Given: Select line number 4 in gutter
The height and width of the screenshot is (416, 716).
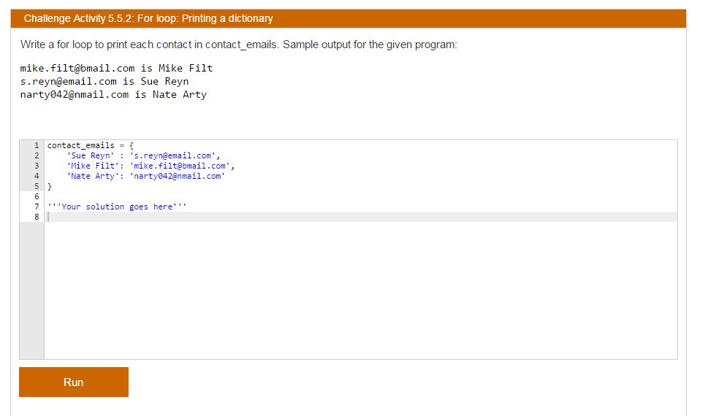Looking at the screenshot, I should (37, 176).
